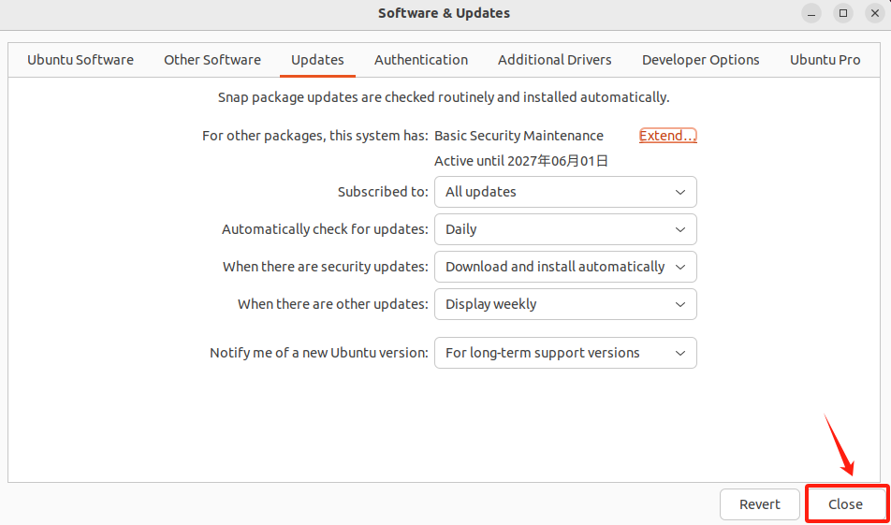The height and width of the screenshot is (525, 891).
Task: Expand Automatically check for updates dropdown
Action: [565, 229]
